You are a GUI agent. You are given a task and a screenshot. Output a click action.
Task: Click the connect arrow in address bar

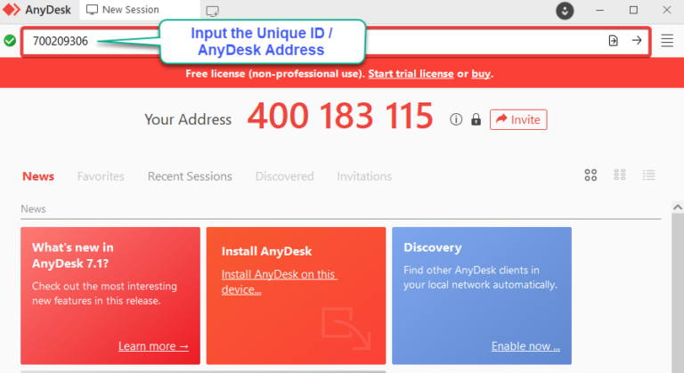(637, 41)
